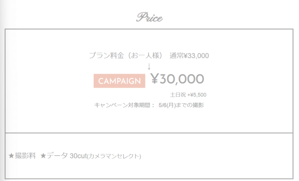This screenshot has height=181, width=299.
Task: Click the 土日祝 +¥5,500 surcharge note
Action: (x=188, y=95)
